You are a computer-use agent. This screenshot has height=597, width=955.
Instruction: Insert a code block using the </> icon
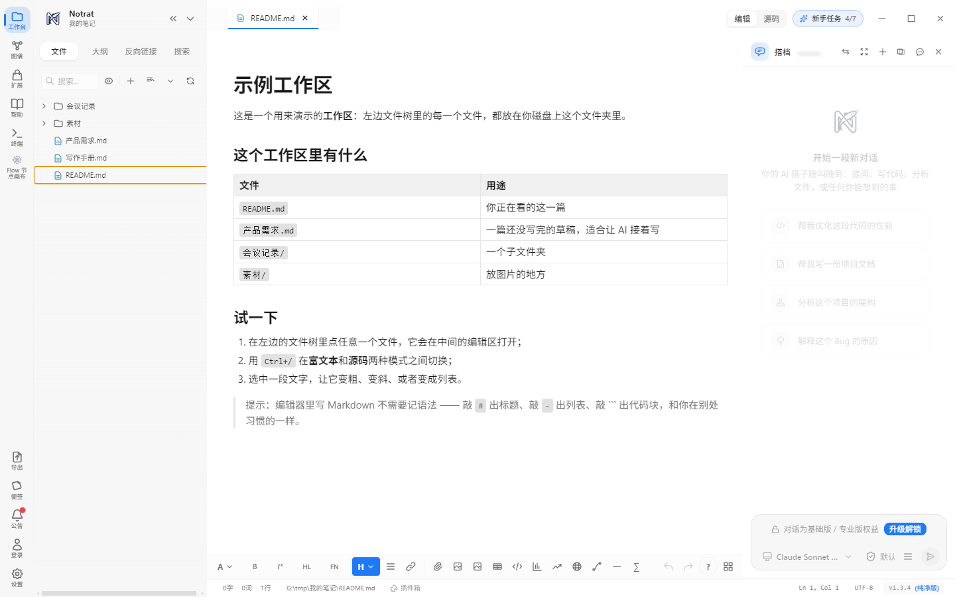pos(517,566)
